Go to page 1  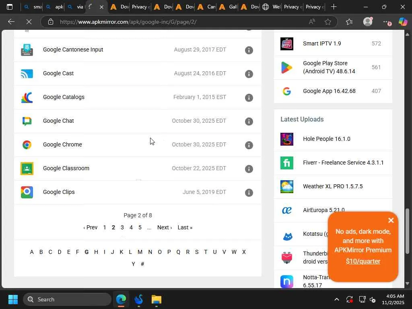(x=105, y=227)
